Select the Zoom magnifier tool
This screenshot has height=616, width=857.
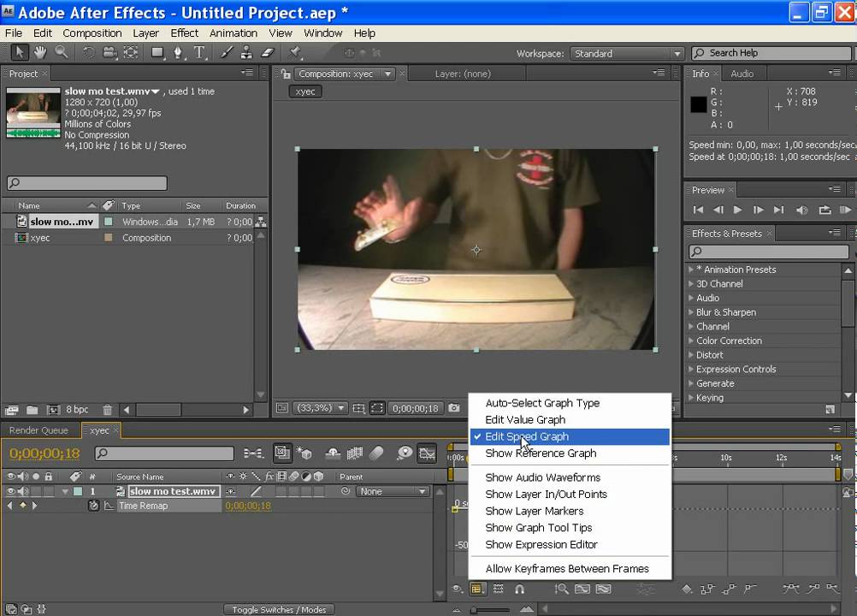tap(61, 53)
